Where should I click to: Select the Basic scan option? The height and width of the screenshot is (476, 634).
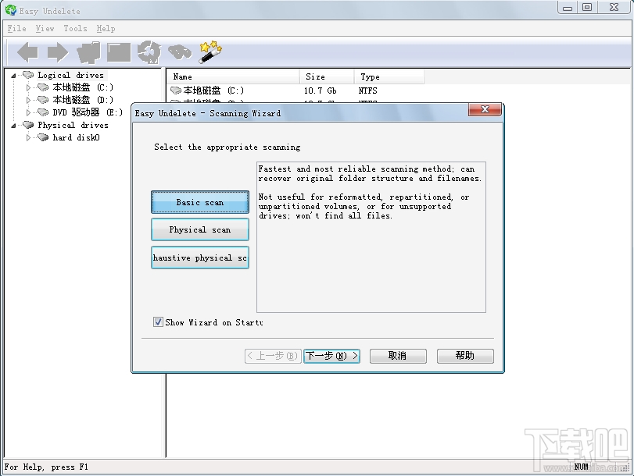[199, 201]
